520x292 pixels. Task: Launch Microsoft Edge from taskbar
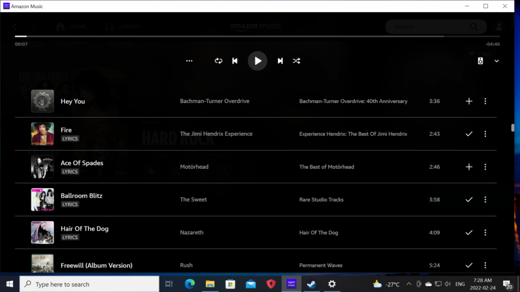click(x=190, y=284)
